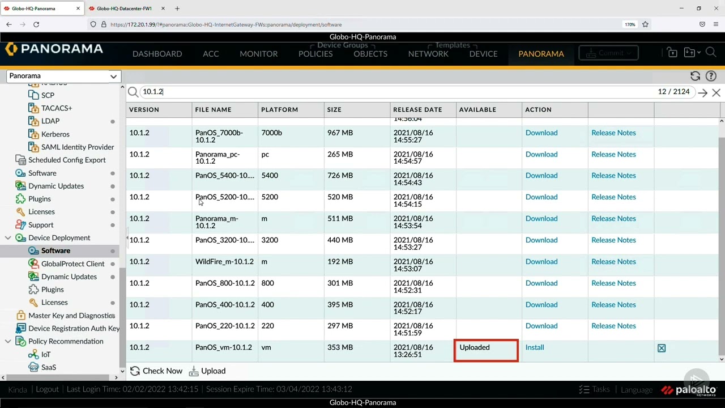Click the Upload icon at table bottom
Viewport: 725px width, 408px height.
coord(194,371)
